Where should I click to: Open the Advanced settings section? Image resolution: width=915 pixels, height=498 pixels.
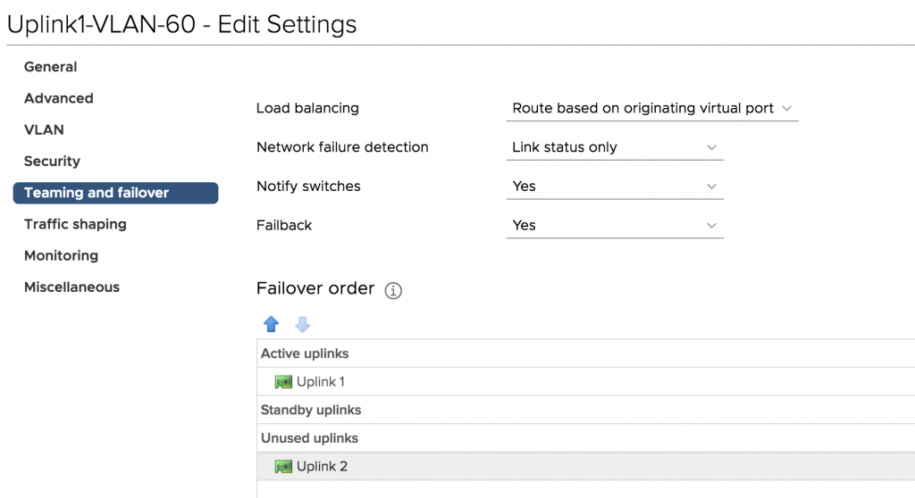pyautogui.click(x=58, y=98)
